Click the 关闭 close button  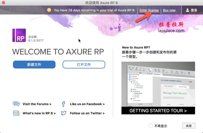(189, 126)
